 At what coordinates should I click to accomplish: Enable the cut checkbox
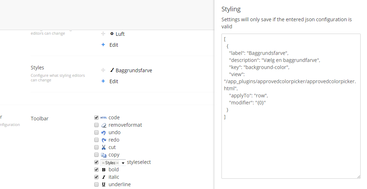coord(96,147)
